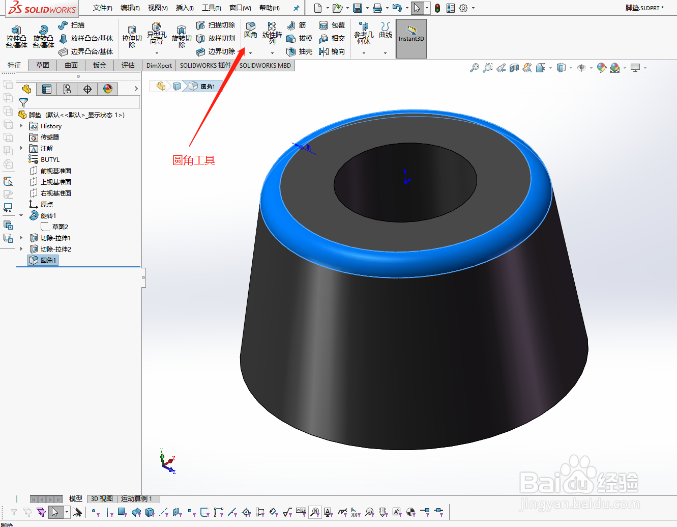Open the 插入(I) menu

coord(185,8)
